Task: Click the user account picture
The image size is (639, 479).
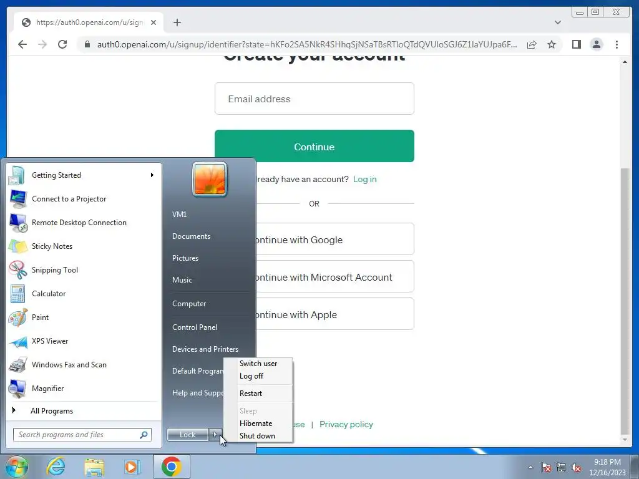Action: [210, 179]
